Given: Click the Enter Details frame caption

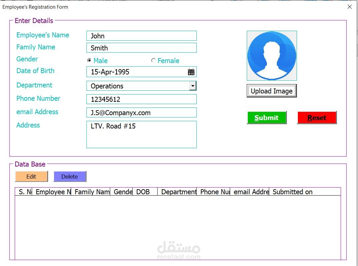Looking at the screenshot, I should pyautogui.click(x=34, y=21).
